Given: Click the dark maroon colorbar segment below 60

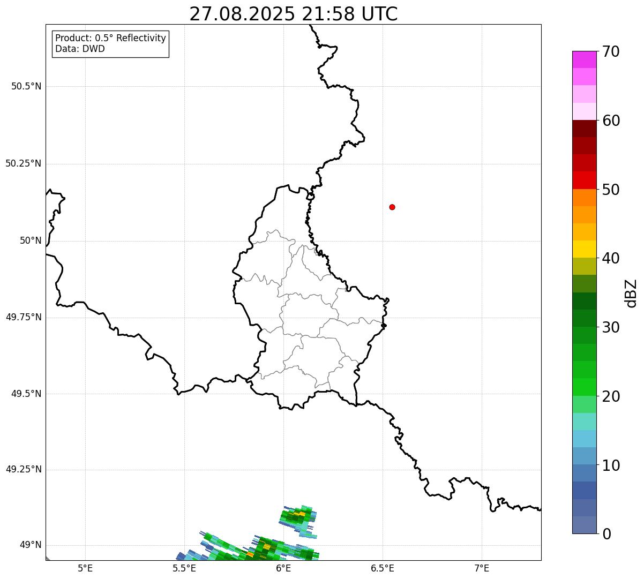Looking at the screenshot, I should tap(584, 129).
